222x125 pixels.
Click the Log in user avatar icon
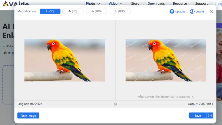point(192,11)
